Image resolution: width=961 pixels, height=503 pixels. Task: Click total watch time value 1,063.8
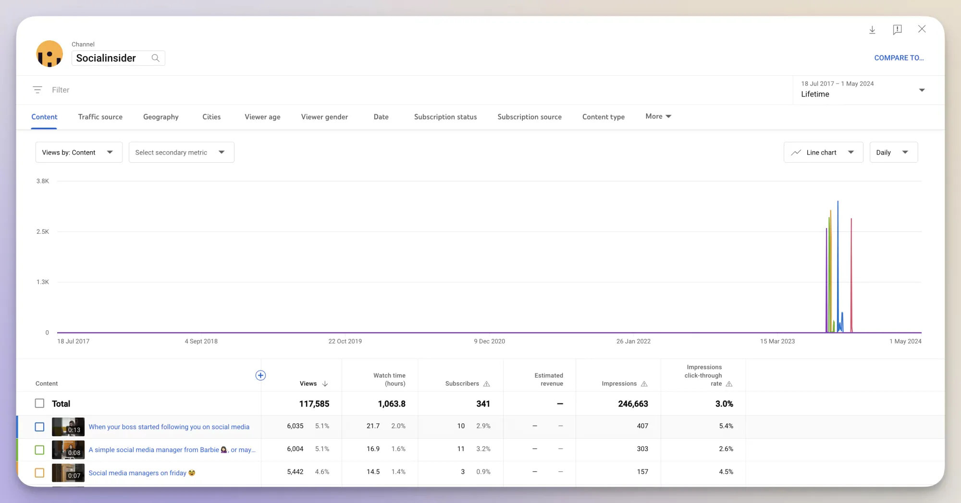point(392,404)
